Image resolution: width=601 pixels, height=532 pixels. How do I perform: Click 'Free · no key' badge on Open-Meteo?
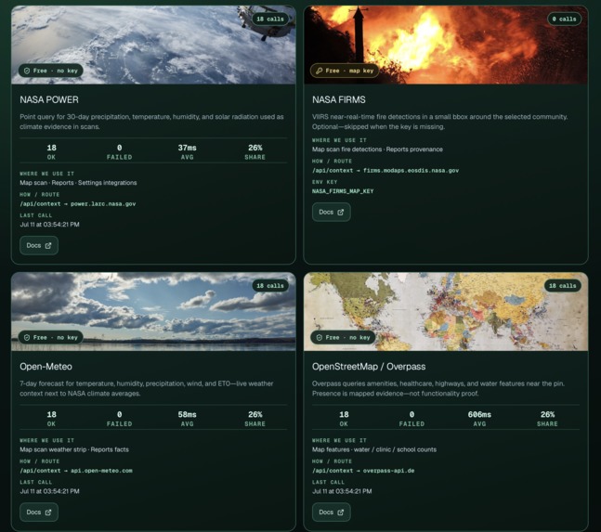tap(50, 337)
